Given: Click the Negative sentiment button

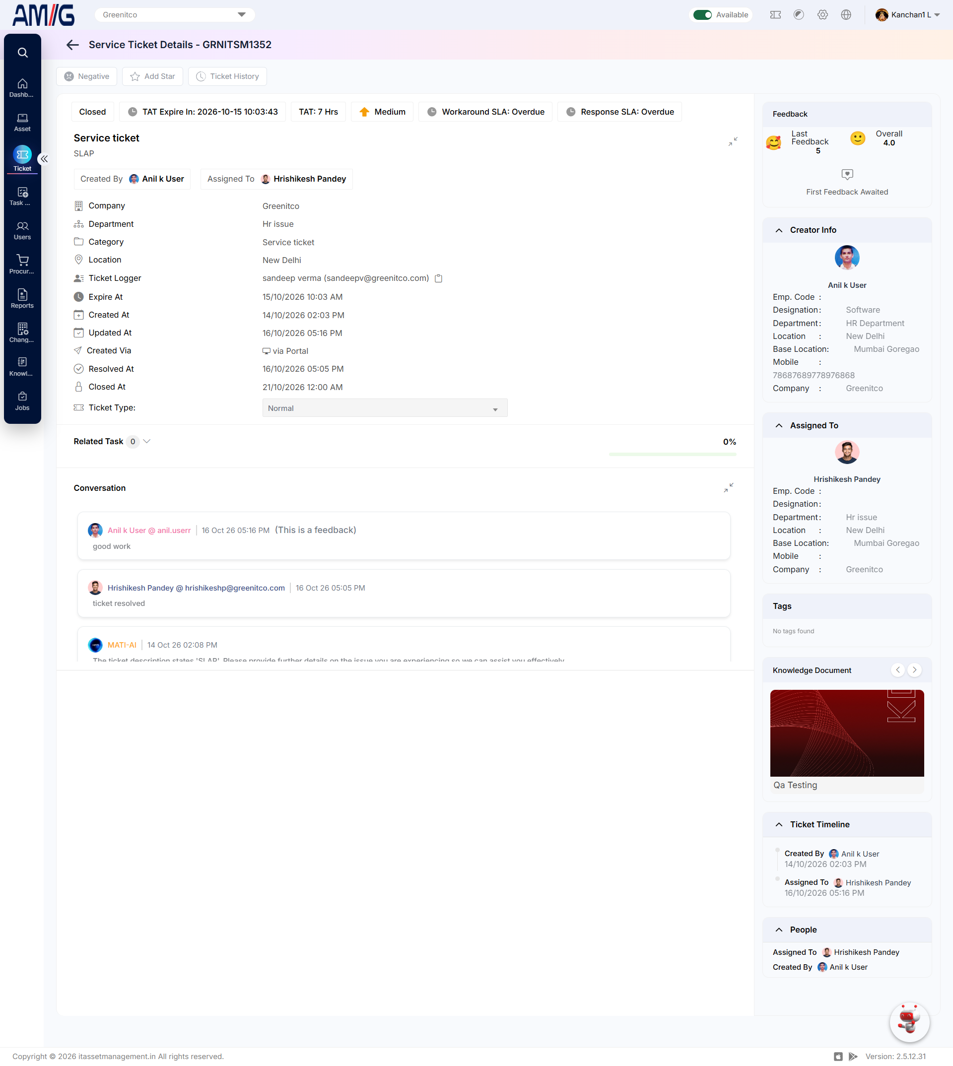Looking at the screenshot, I should [87, 76].
